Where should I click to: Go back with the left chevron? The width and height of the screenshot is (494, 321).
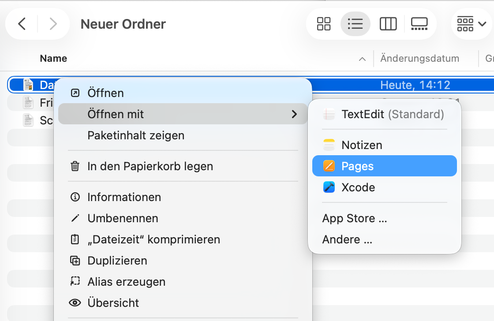22,24
